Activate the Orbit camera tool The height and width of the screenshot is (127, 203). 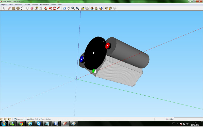click(x=64, y=8)
